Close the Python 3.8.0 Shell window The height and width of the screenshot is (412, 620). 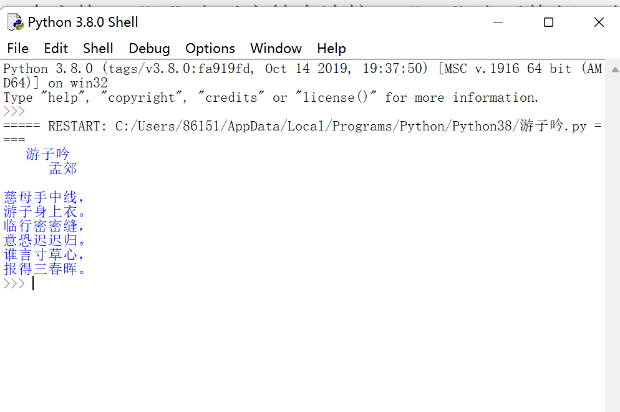click(x=599, y=22)
